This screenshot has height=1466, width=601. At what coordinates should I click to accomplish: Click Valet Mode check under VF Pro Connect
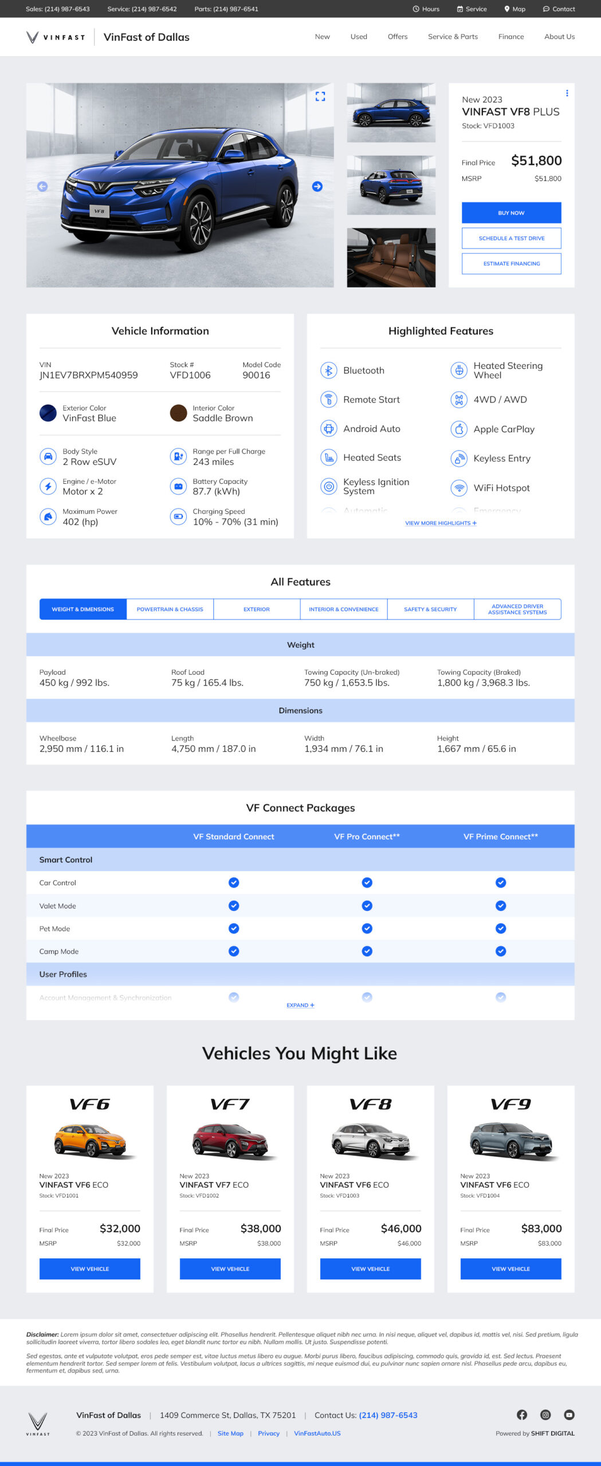[367, 906]
